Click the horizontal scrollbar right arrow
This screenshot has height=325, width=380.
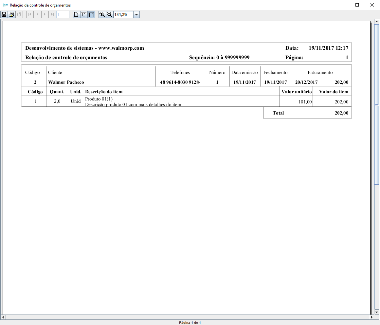[x=371, y=317]
